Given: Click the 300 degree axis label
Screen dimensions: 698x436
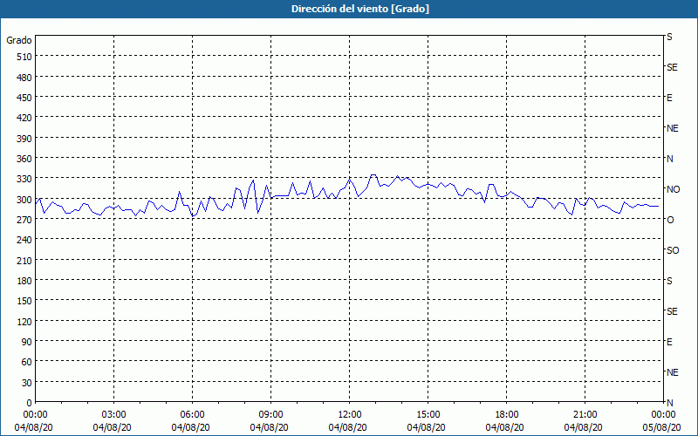Looking at the screenshot, I should coord(25,200).
